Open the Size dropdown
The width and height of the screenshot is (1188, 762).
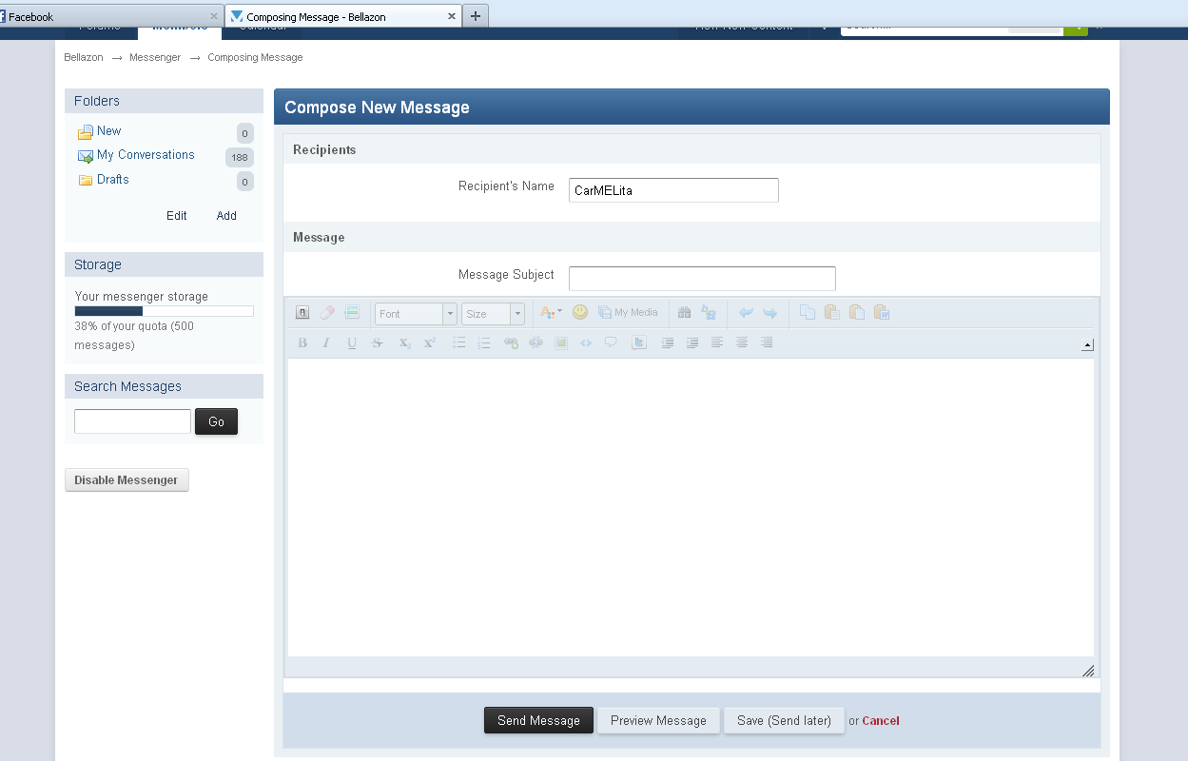coord(492,314)
